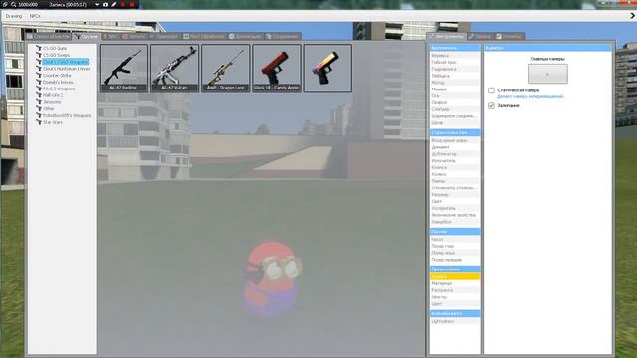Select the Воздушные шары balloons tool

455,140
